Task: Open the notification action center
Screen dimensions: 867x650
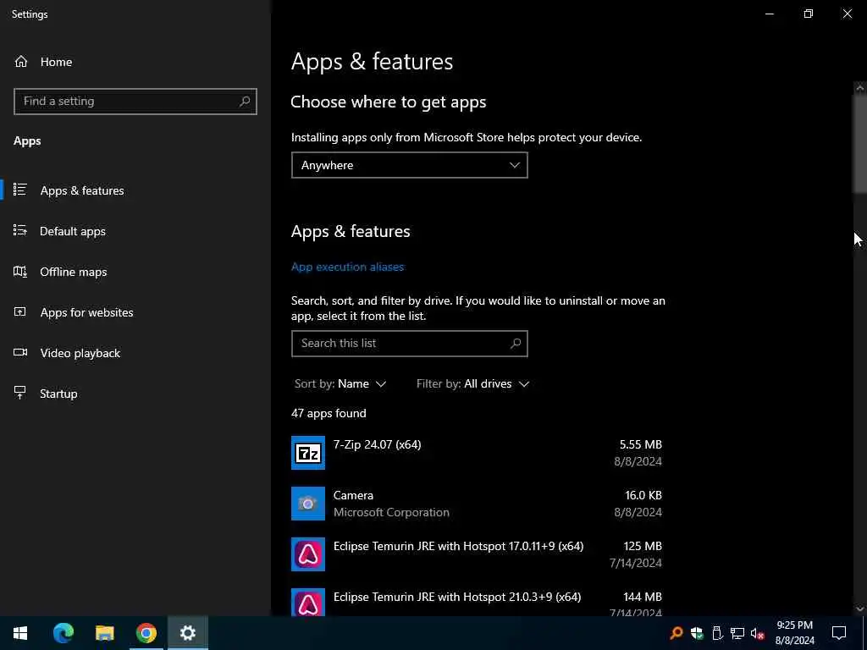Action: [x=839, y=633]
